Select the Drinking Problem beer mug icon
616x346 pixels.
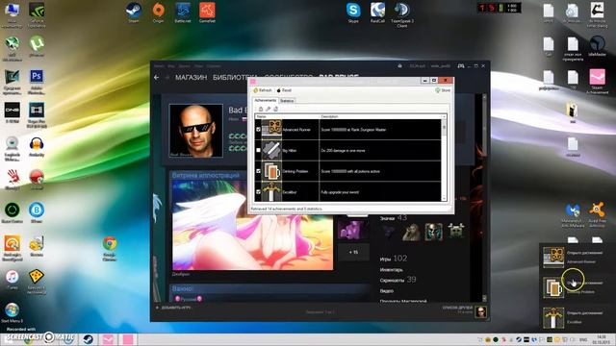271,171
